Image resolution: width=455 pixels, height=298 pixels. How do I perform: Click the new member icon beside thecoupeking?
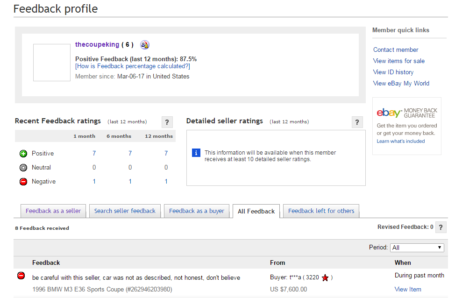coord(145,45)
